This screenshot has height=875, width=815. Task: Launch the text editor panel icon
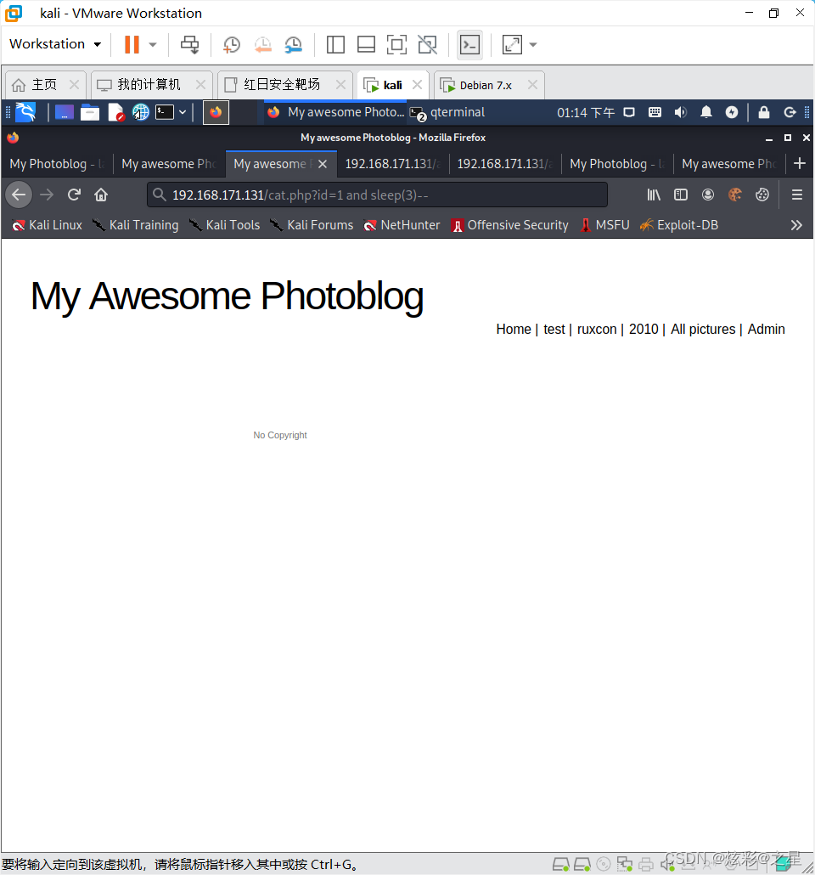(115, 112)
